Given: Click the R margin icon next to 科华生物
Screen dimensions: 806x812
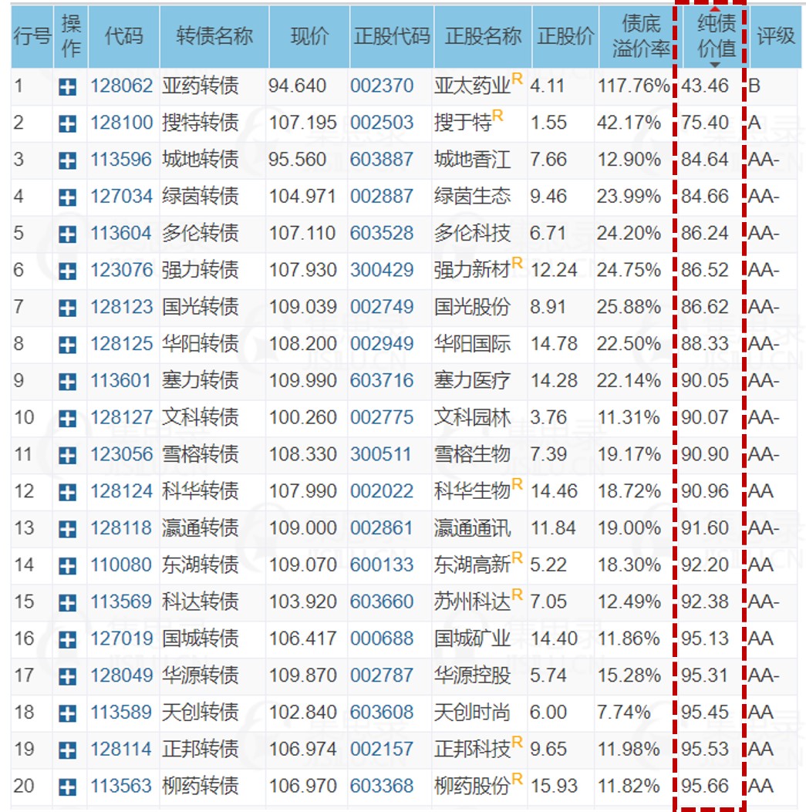Looking at the screenshot, I should (517, 484).
